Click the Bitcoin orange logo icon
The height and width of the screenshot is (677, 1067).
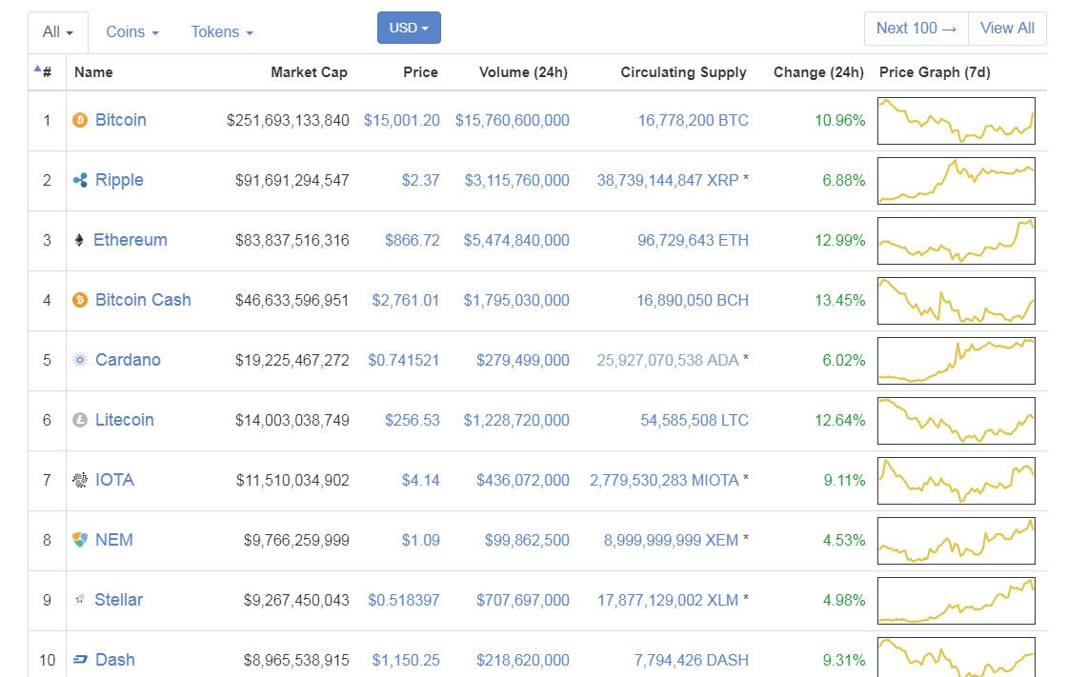click(x=80, y=120)
